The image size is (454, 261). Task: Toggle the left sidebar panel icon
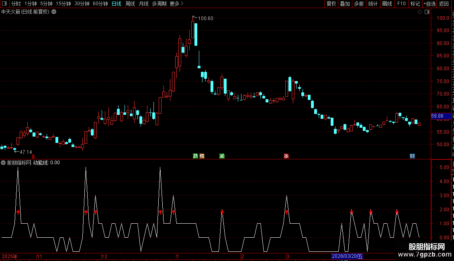pos(4,4)
